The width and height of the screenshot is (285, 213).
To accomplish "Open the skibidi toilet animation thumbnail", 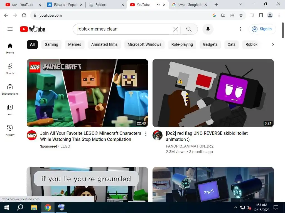I will click(x=213, y=93).
